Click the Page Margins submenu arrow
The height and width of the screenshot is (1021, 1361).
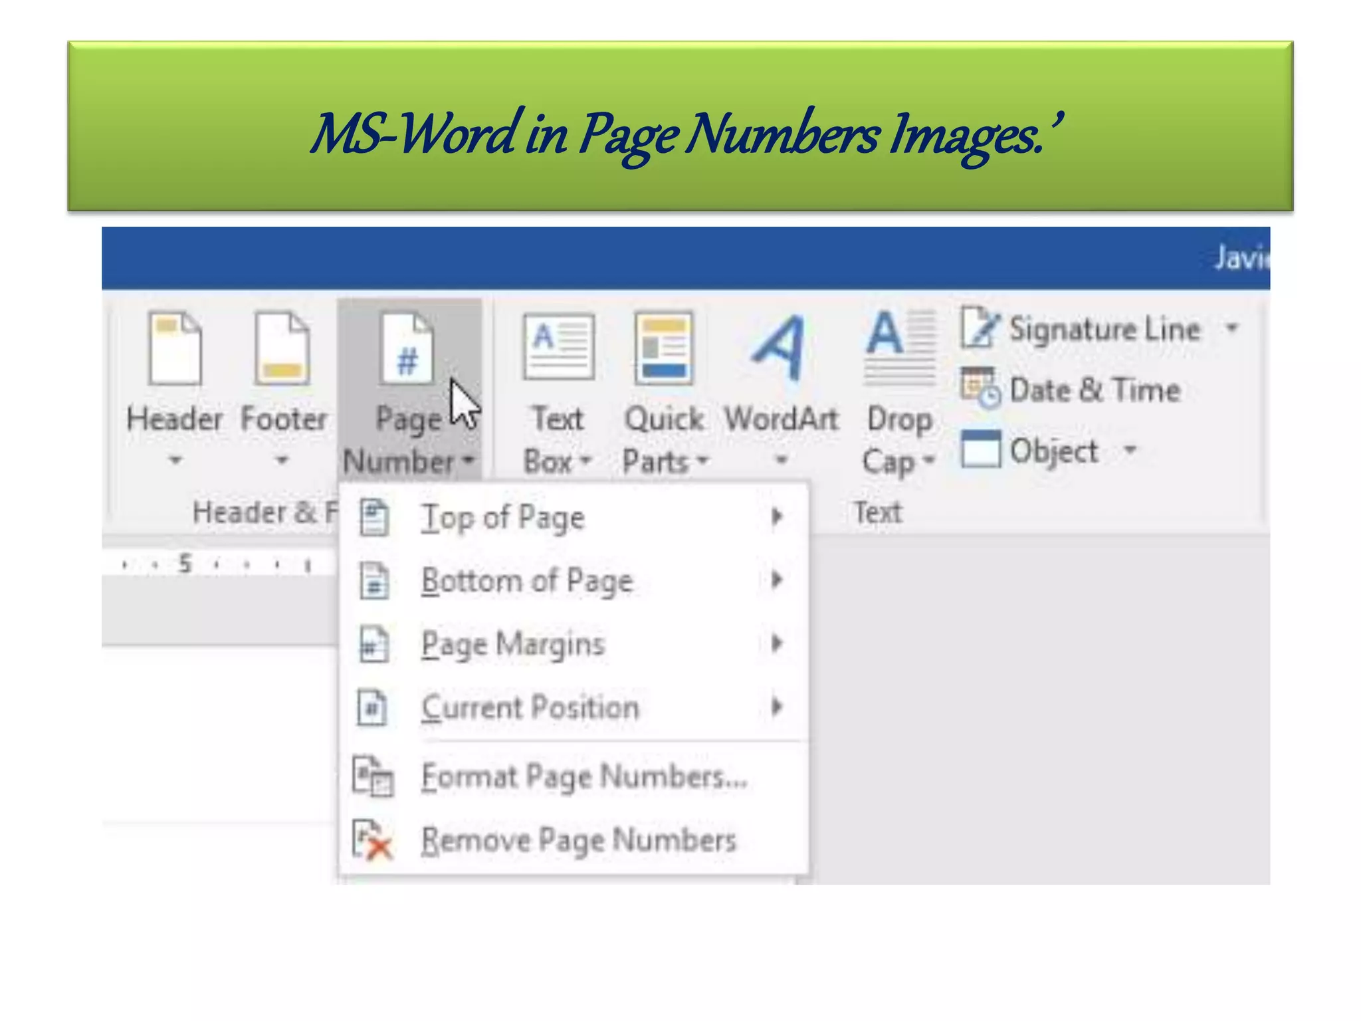[776, 643]
